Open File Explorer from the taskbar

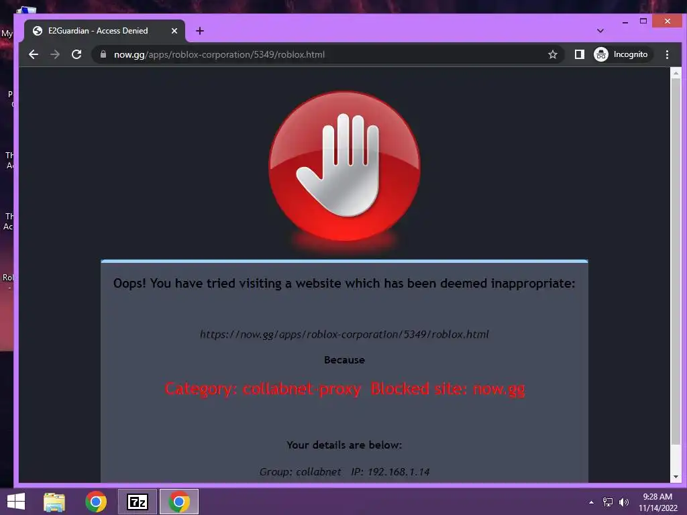coord(54,502)
